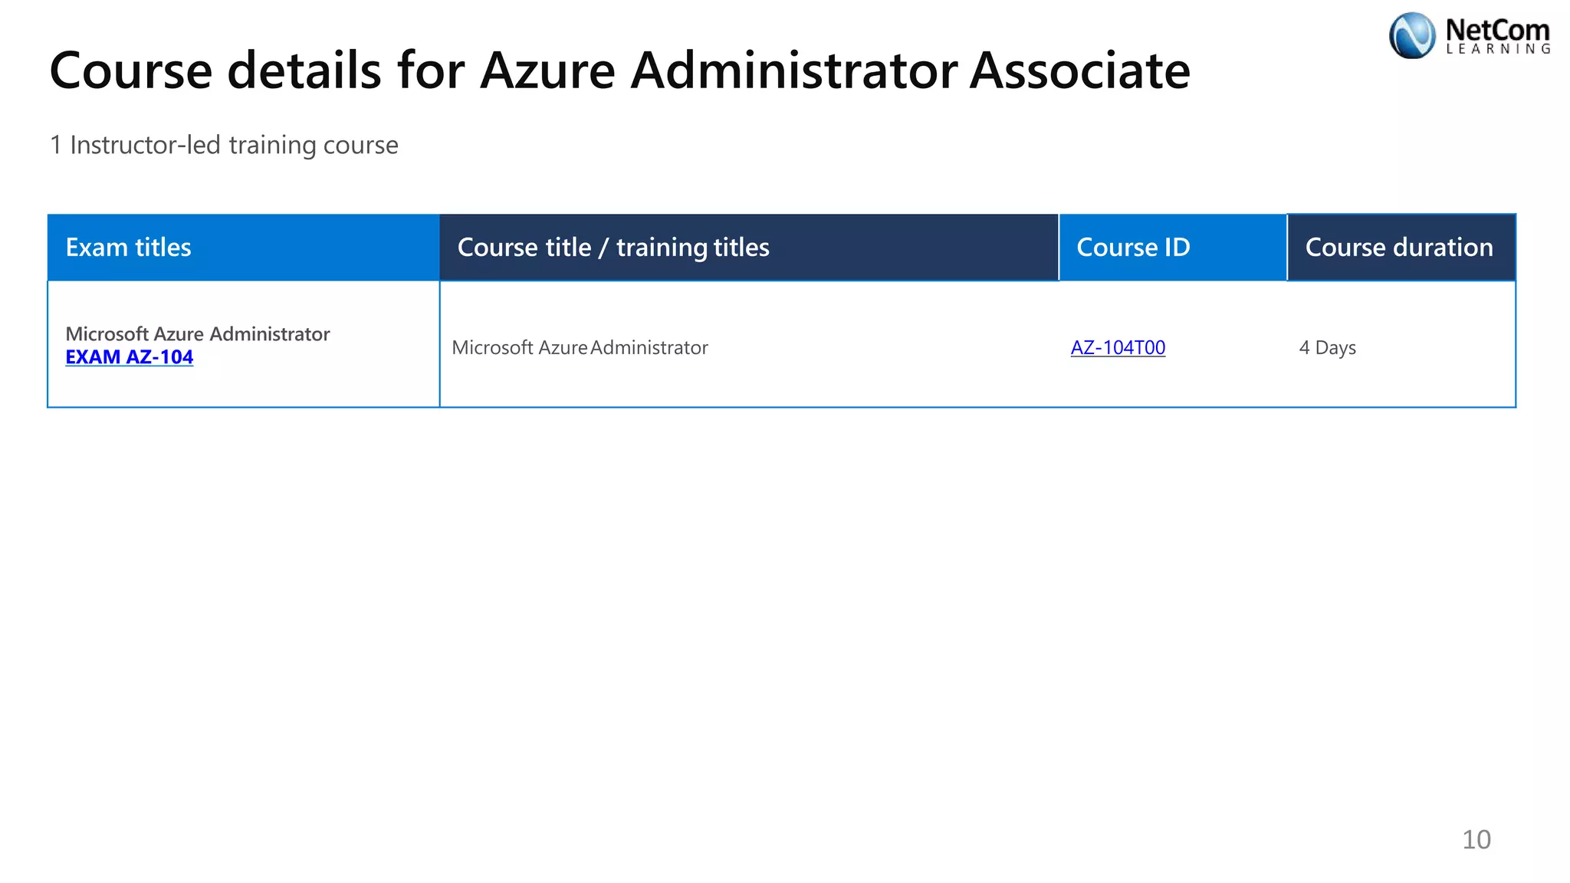Select the Course title / training titles header
The image size is (1570, 883).
(x=749, y=248)
